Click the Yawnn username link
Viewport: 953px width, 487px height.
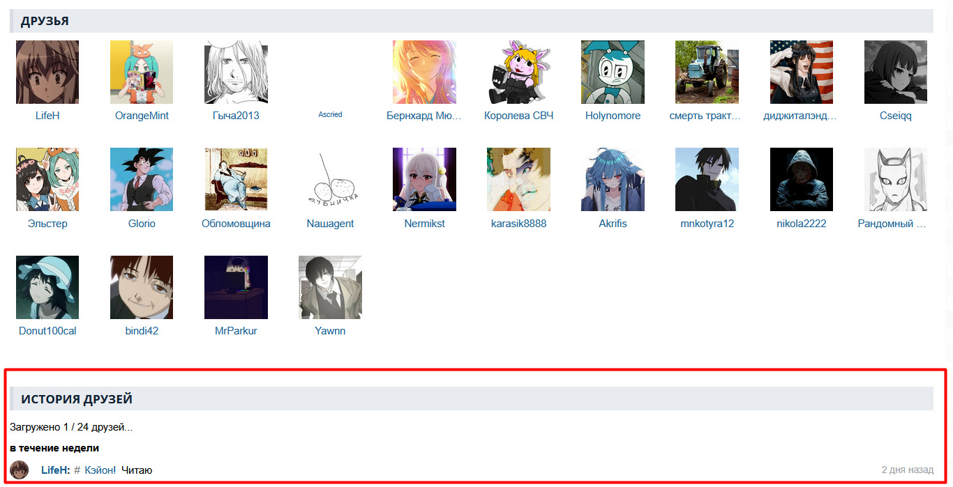click(330, 331)
